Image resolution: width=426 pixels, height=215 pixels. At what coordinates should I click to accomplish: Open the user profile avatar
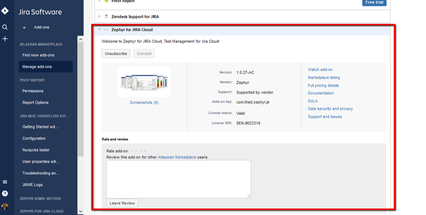click(x=5, y=206)
